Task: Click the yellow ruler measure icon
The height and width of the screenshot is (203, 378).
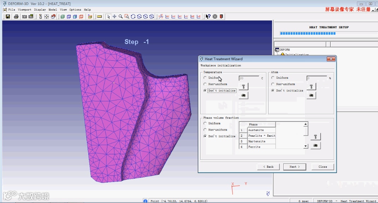Action: [99, 16]
